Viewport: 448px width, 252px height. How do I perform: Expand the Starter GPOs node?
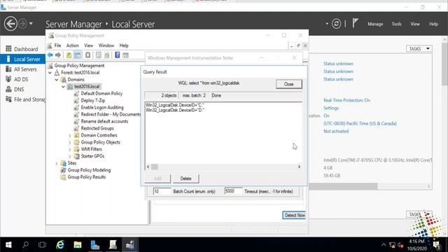pos(70,156)
